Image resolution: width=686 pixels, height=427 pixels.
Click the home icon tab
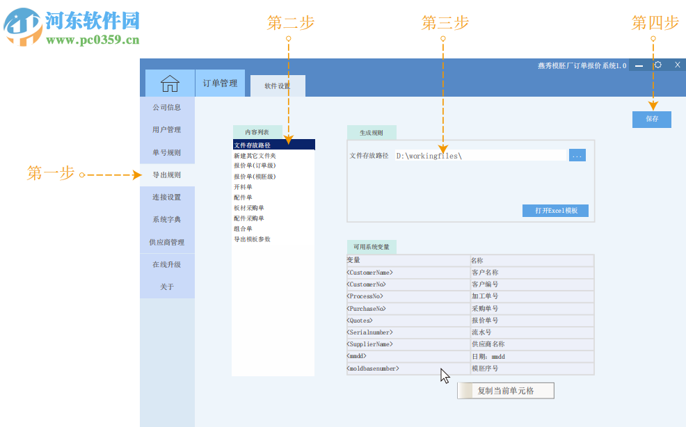(169, 82)
